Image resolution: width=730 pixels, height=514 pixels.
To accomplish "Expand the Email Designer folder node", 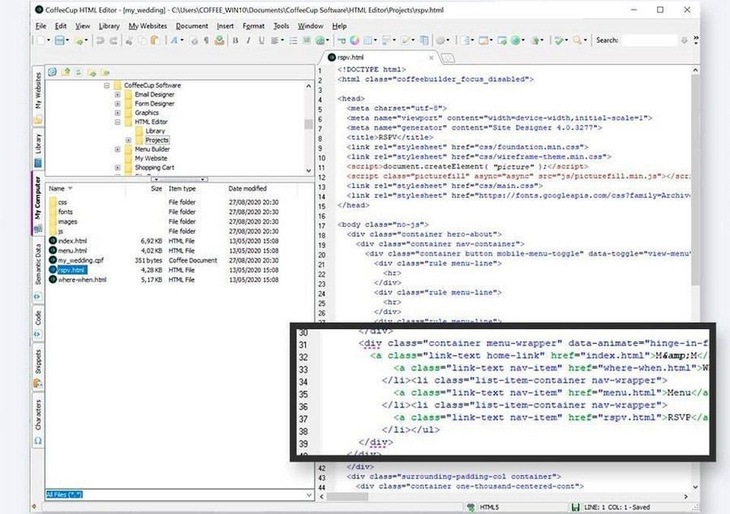I will click(118, 94).
